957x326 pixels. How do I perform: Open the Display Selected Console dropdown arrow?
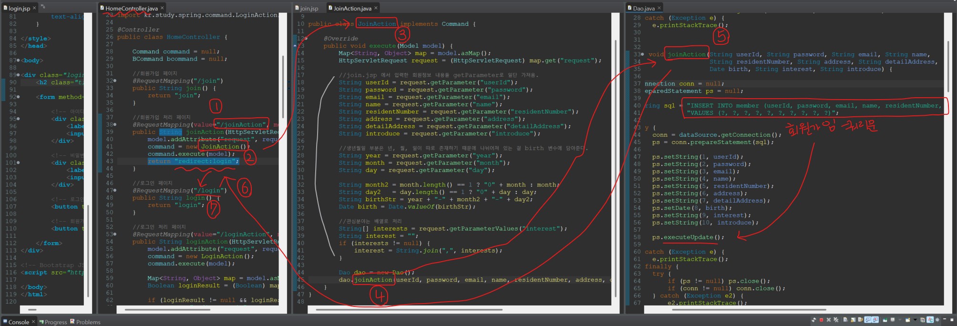pyautogui.click(x=900, y=320)
